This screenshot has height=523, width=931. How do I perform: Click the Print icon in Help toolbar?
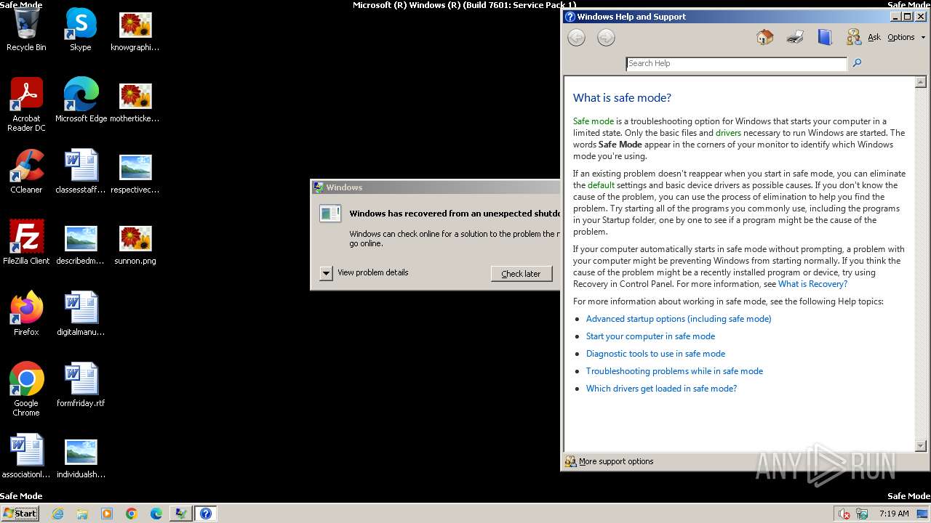pos(794,37)
